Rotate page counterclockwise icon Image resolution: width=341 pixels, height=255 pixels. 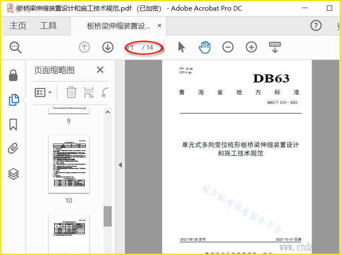[104, 92]
